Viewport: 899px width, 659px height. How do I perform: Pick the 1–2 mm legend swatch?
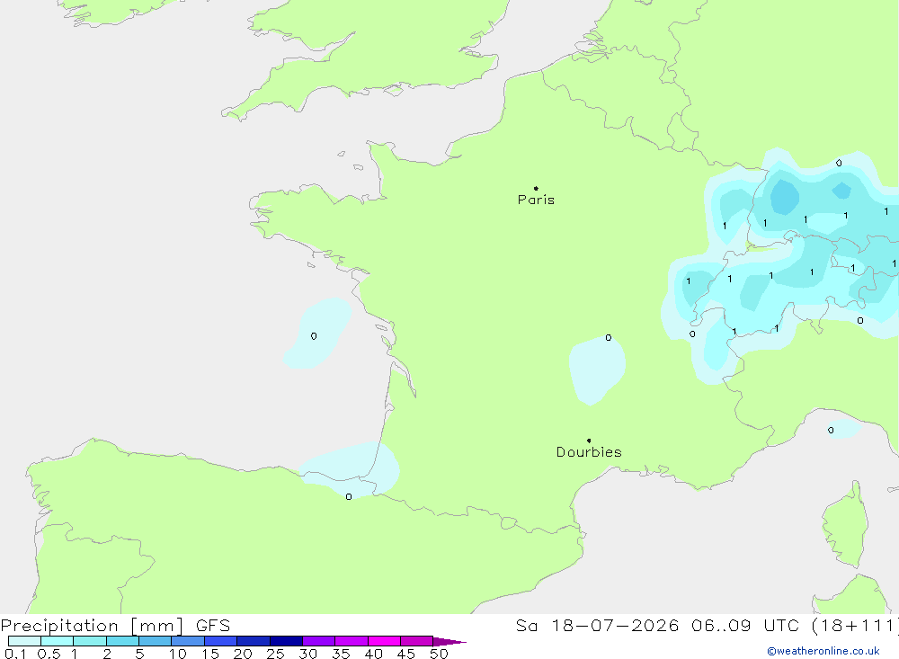click(x=90, y=641)
